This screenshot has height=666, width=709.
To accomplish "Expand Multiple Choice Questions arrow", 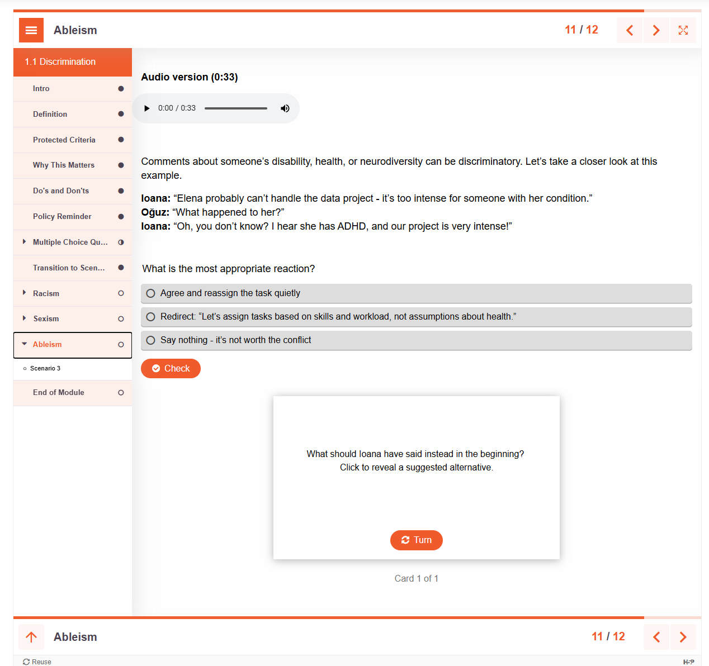I will pos(24,242).
